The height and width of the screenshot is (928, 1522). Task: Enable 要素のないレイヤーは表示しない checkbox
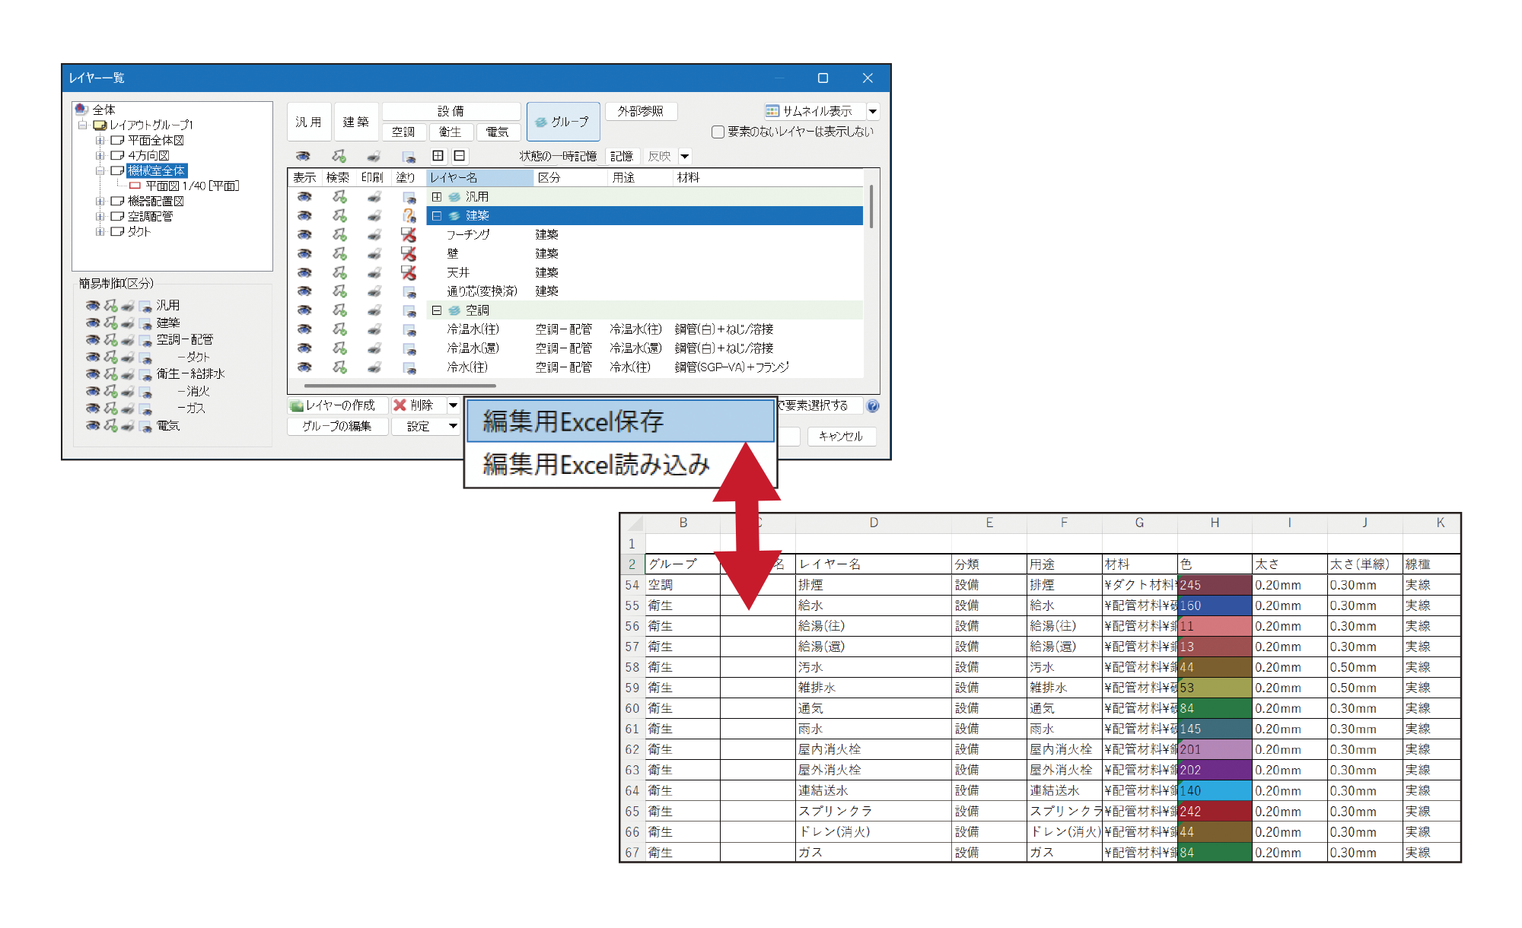[x=718, y=131]
